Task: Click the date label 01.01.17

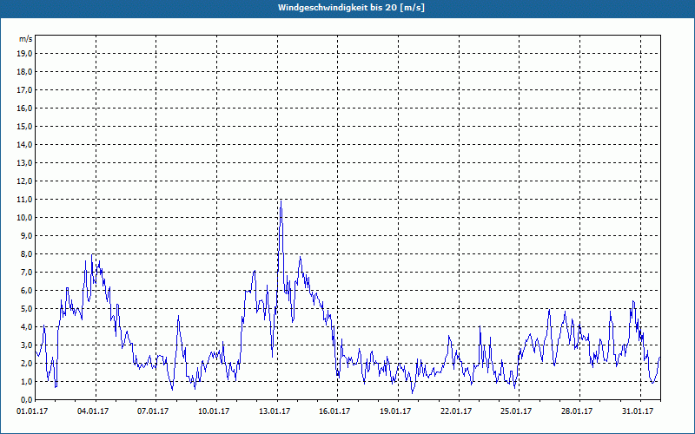Action: click(x=32, y=411)
